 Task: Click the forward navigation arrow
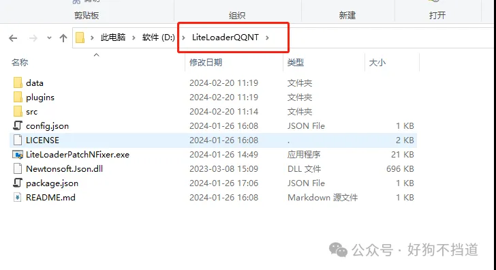tap(33, 38)
